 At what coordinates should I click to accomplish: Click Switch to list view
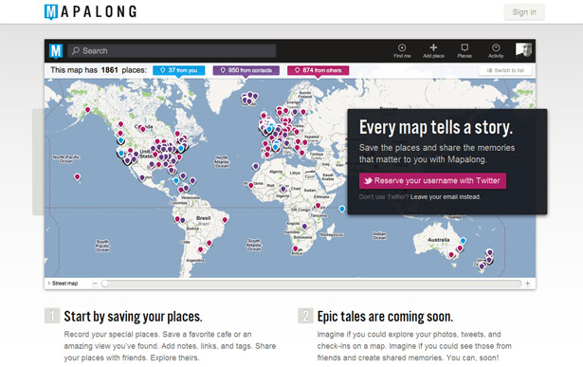(x=505, y=70)
